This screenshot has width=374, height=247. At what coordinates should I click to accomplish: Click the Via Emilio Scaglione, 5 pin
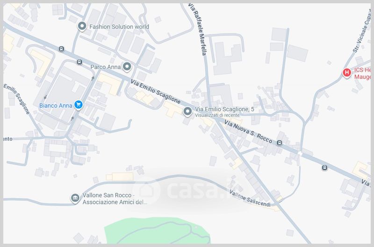coord(187,112)
